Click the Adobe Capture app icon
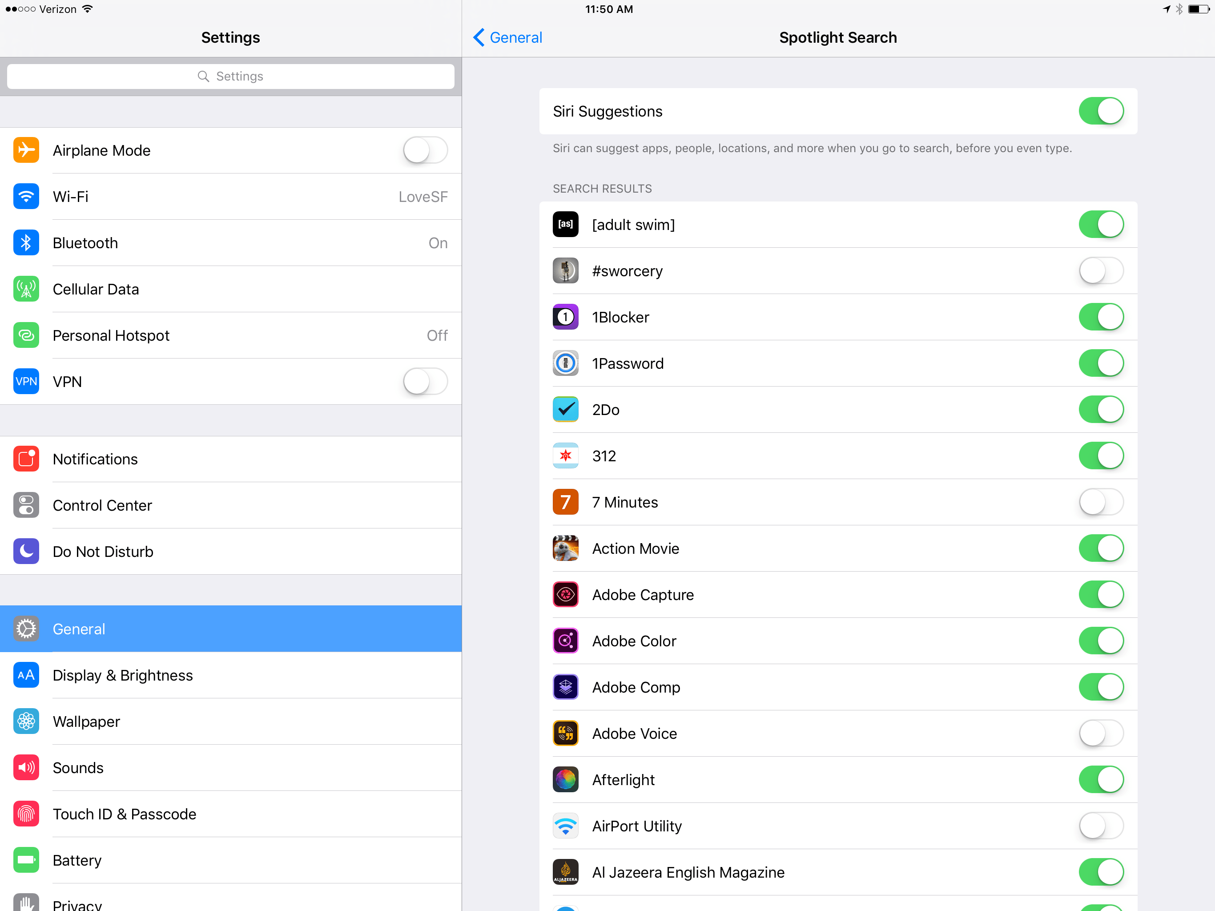The height and width of the screenshot is (911, 1215). (x=565, y=595)
